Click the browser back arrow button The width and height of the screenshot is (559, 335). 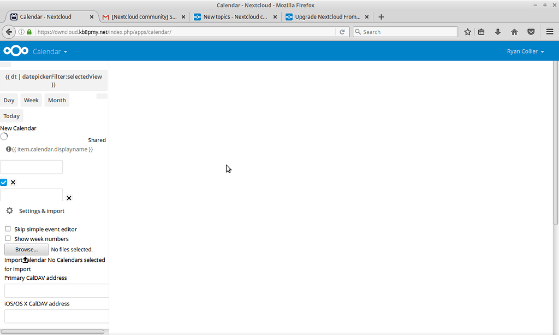point(9,32)
